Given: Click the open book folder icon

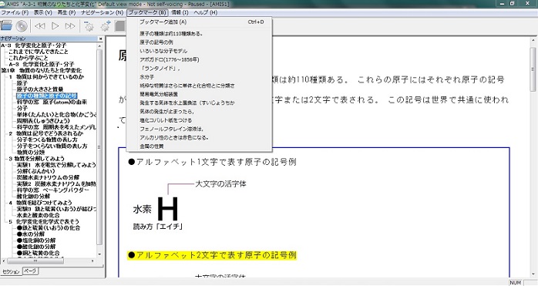Looking at the screenshot, I should [x=6, y=25].
